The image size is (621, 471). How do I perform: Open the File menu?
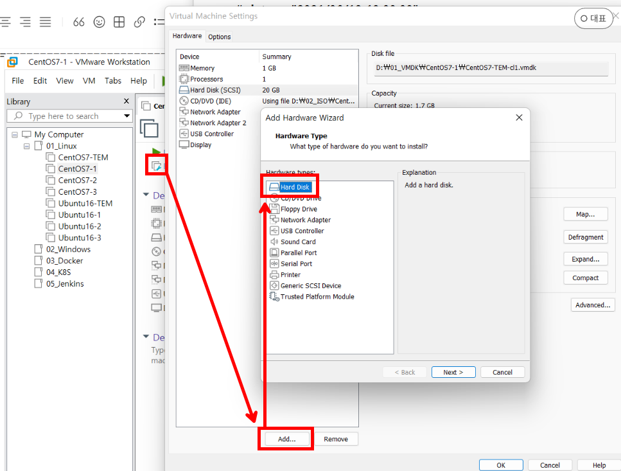18,81
